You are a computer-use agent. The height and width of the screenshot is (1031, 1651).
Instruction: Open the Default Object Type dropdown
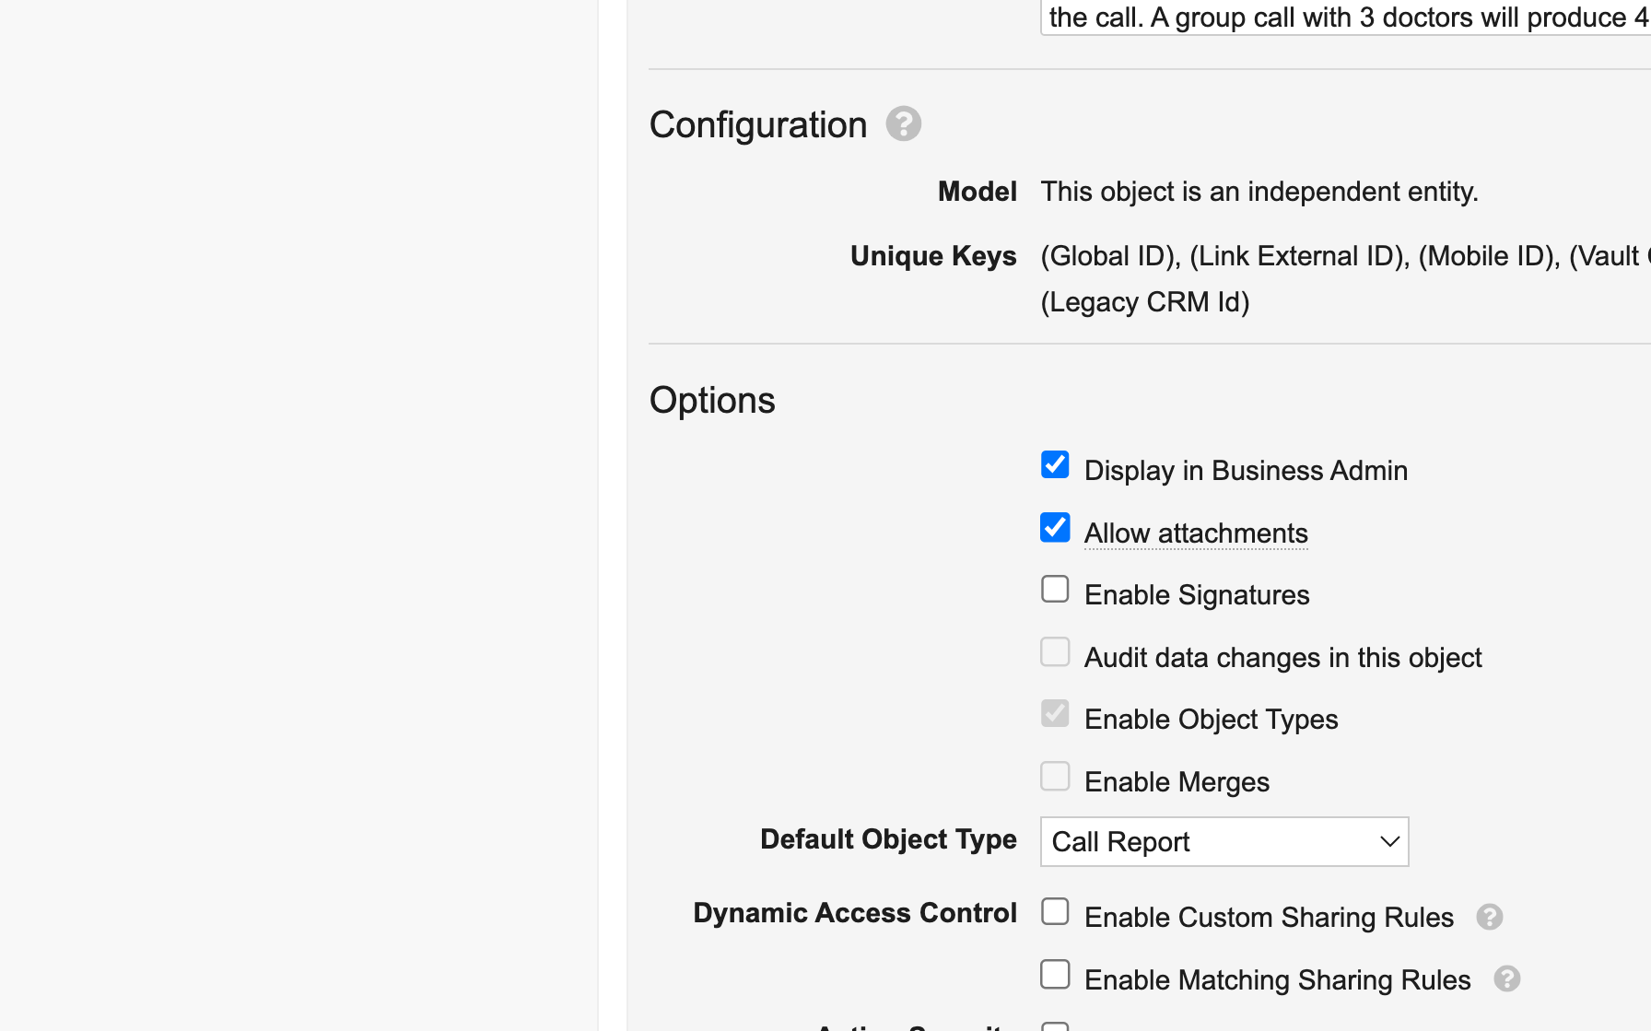(x=1224, y=842)
